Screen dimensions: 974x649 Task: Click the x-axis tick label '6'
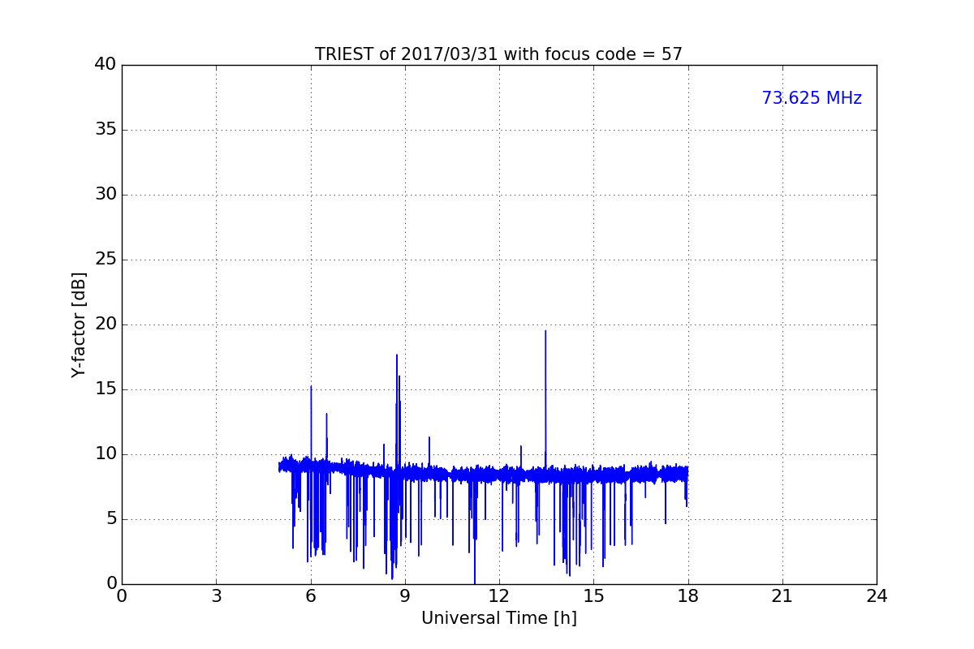pyautogui.click(x=311, y=596)
